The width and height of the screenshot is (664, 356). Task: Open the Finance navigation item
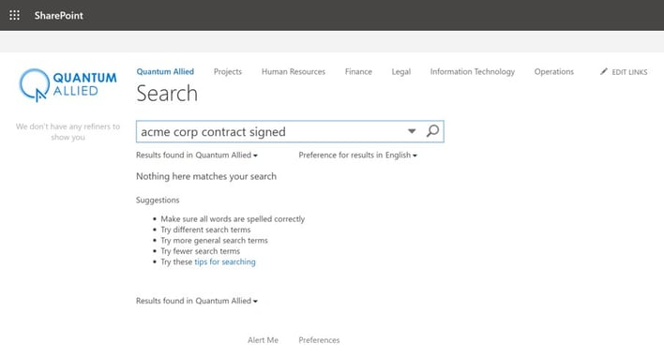(x=358, y=71)
